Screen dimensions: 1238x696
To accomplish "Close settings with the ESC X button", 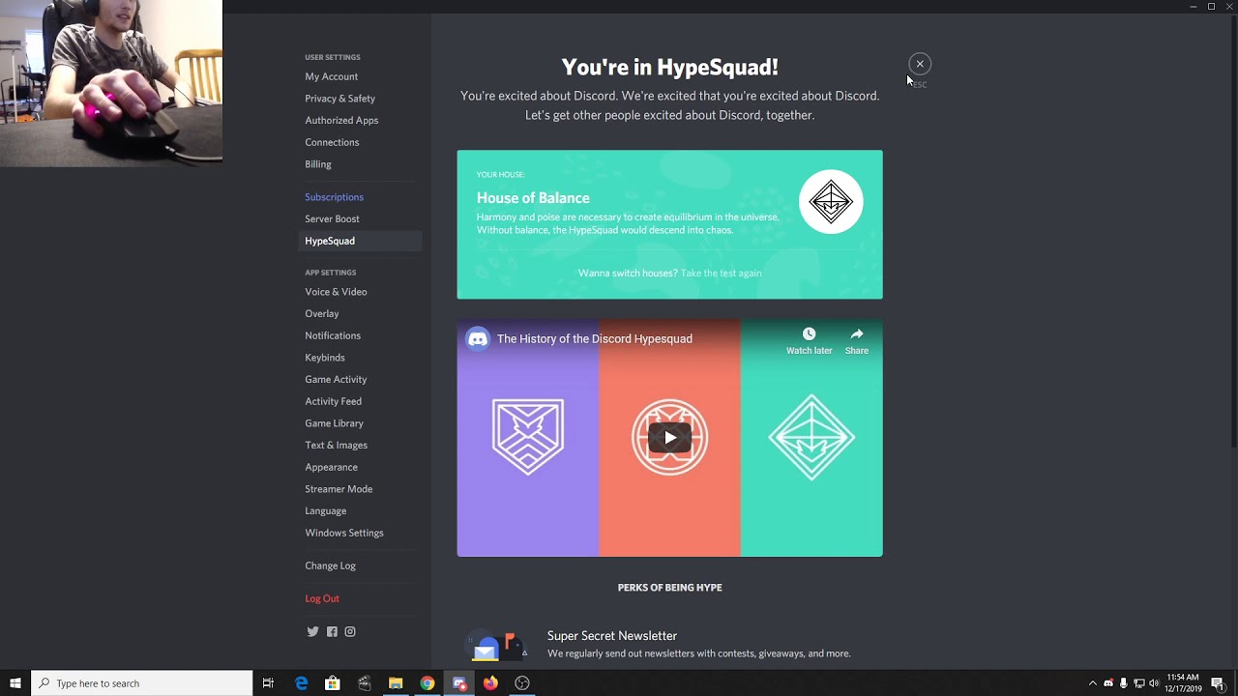I will 920,64.
